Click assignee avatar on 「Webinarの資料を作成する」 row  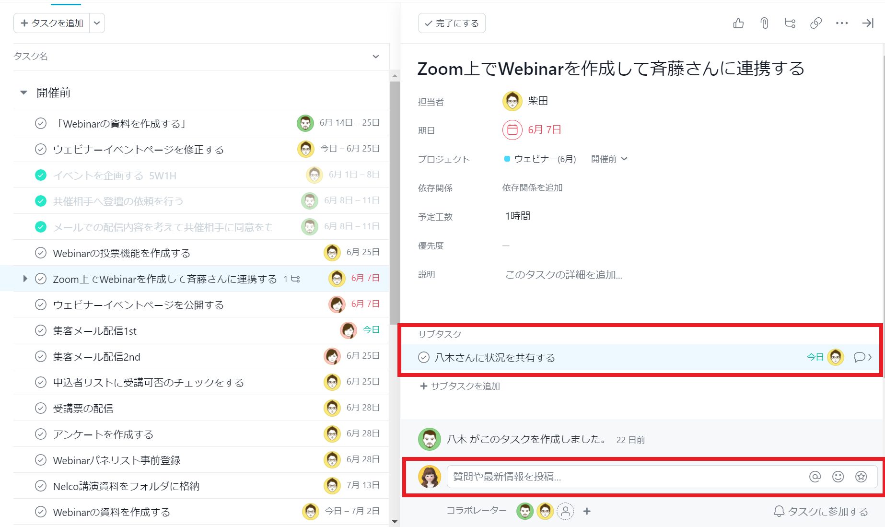[x=305, y=123]
